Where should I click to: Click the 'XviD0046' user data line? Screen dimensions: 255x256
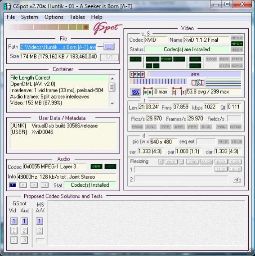tap(42, 132)
